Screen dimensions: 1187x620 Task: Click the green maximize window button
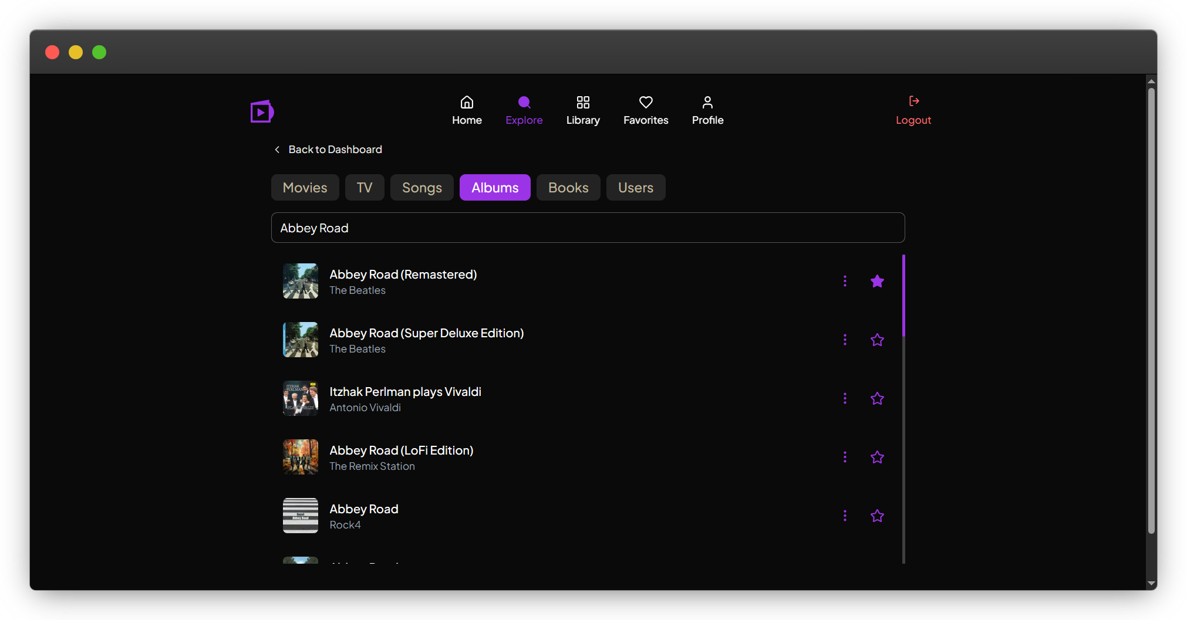tap(99, 52)
